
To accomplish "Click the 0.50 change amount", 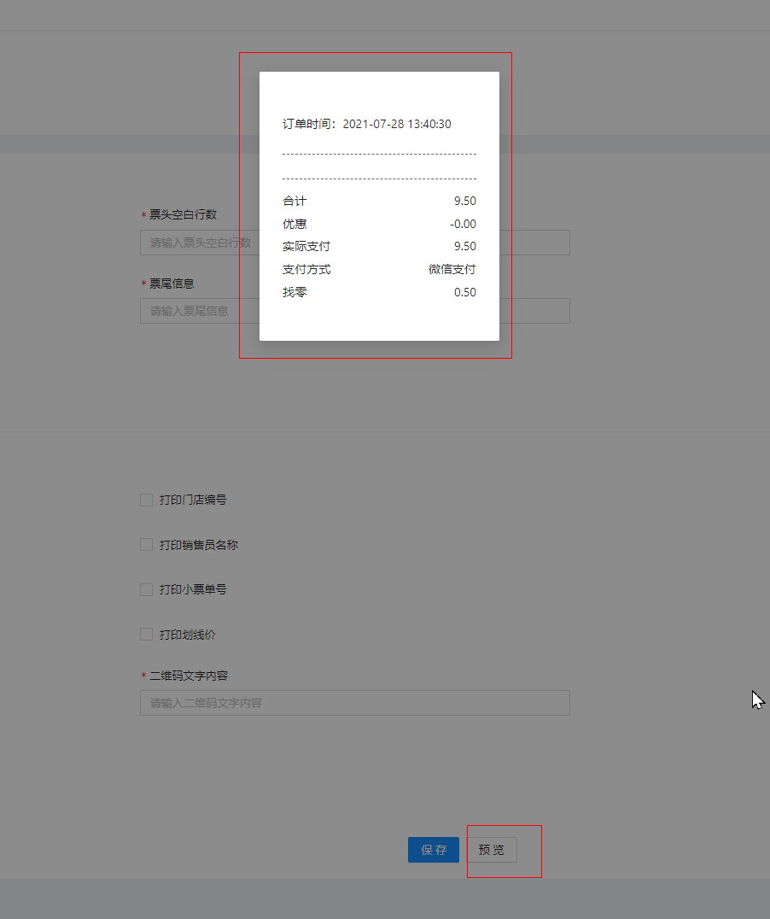I will click(x=464, y=292).
